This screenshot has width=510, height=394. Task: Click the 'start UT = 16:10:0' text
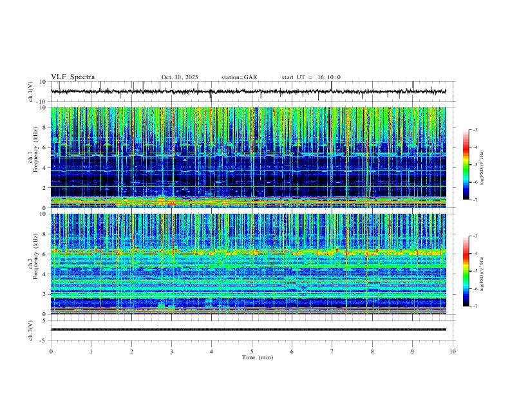pyautogui.click(x=311, y=77)
